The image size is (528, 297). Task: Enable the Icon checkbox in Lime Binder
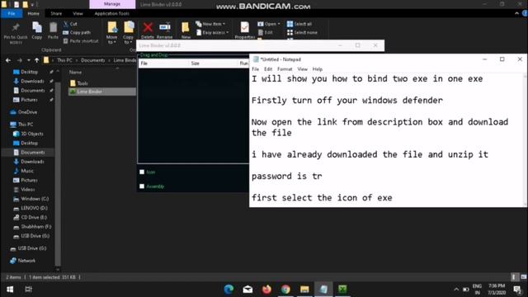142,172
